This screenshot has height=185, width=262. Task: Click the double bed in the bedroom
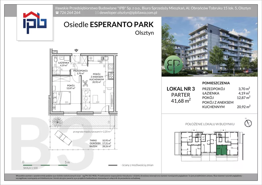tap(62, 98)
